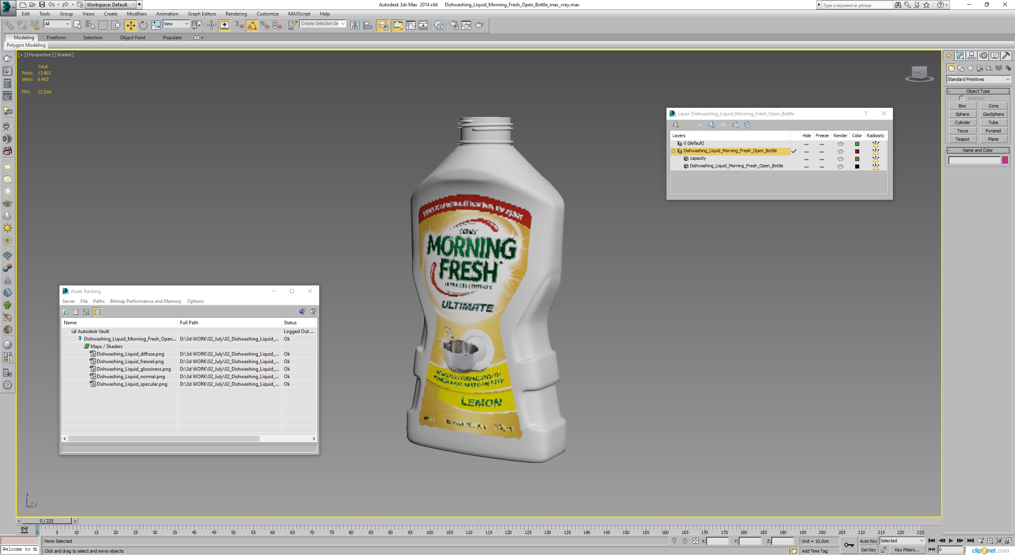
Task: Click the Align tool icon
Action: click(368, 25)
